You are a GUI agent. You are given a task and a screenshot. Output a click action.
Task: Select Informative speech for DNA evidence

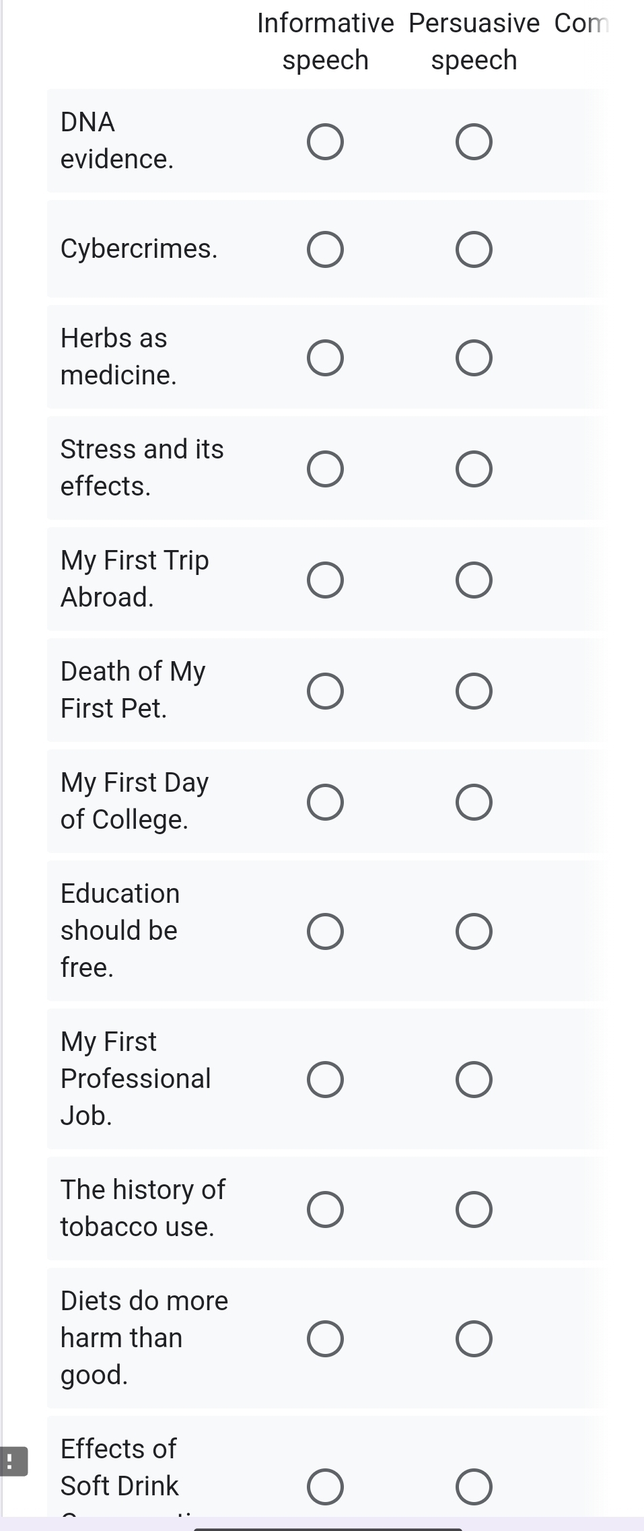(326, 142)
